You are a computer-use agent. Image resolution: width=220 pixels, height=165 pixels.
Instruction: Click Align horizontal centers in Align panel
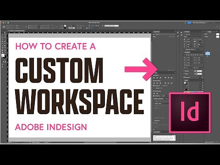[x=157, y=78]
